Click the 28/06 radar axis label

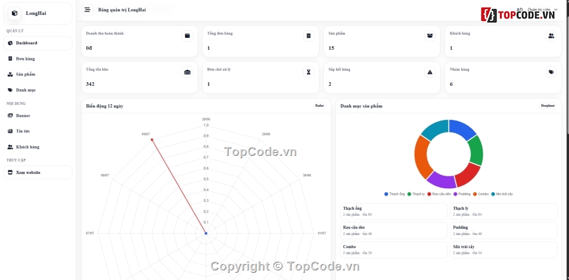(206, 119)
